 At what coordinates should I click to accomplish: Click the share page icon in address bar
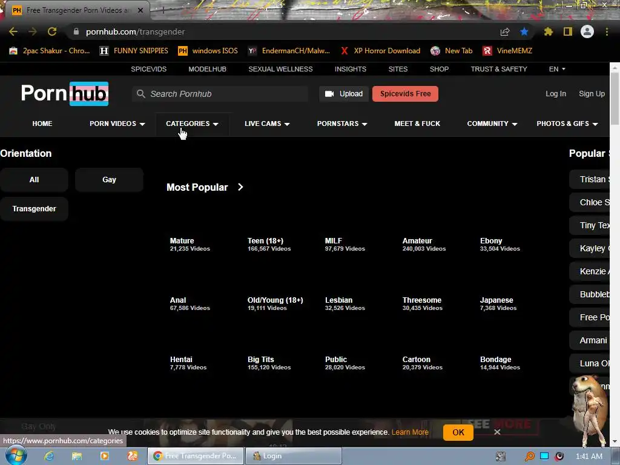click(505, 32)
